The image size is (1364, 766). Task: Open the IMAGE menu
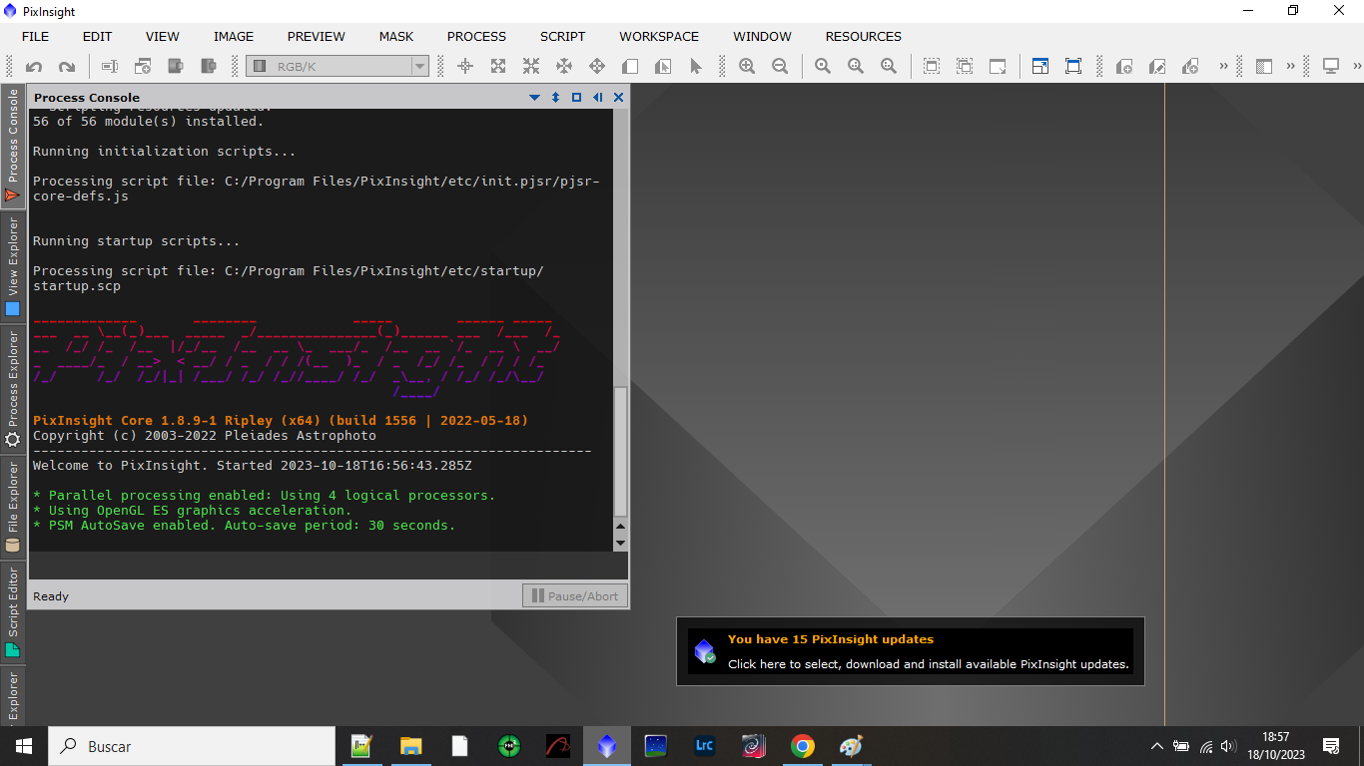234,36
